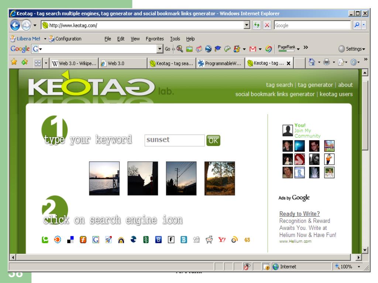Click the Gmail M icon in Google toolbar
The width and height of the screenshot is (378, 283).
(x=252, y=49)
